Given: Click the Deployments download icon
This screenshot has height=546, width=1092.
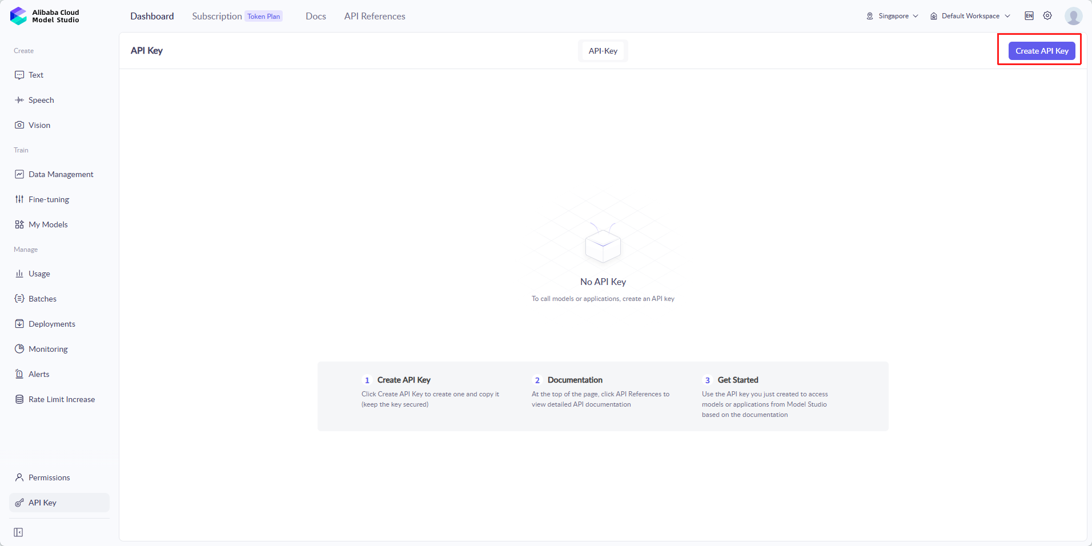Looking at the screenshot, I should (x=19, y=324).
